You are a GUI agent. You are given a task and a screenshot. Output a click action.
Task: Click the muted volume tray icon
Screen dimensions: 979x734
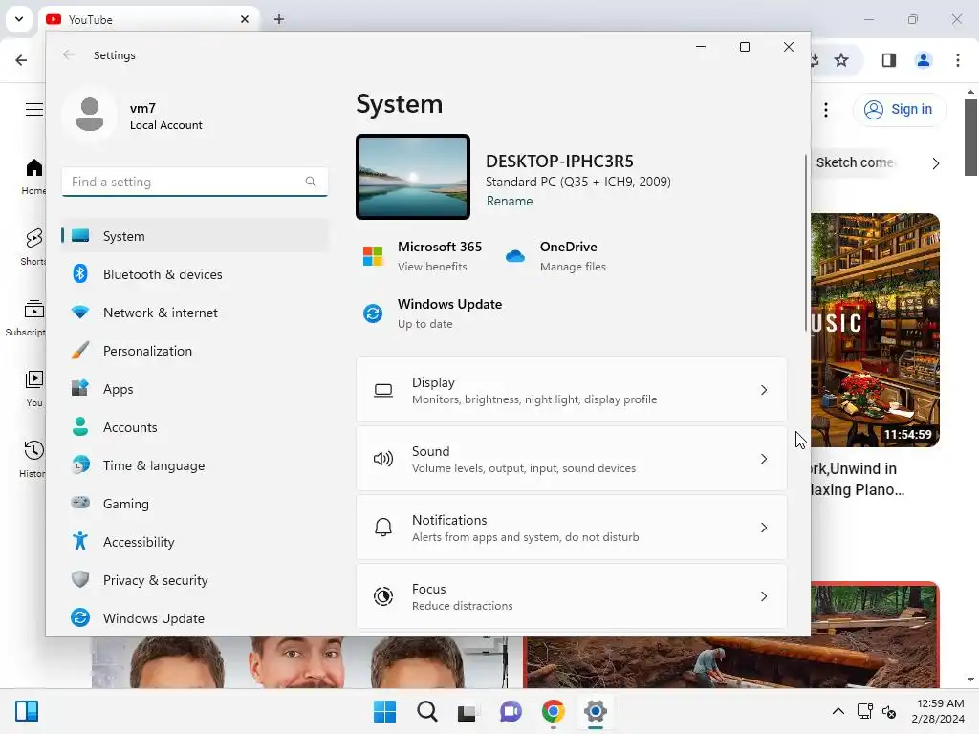point(889,711)
